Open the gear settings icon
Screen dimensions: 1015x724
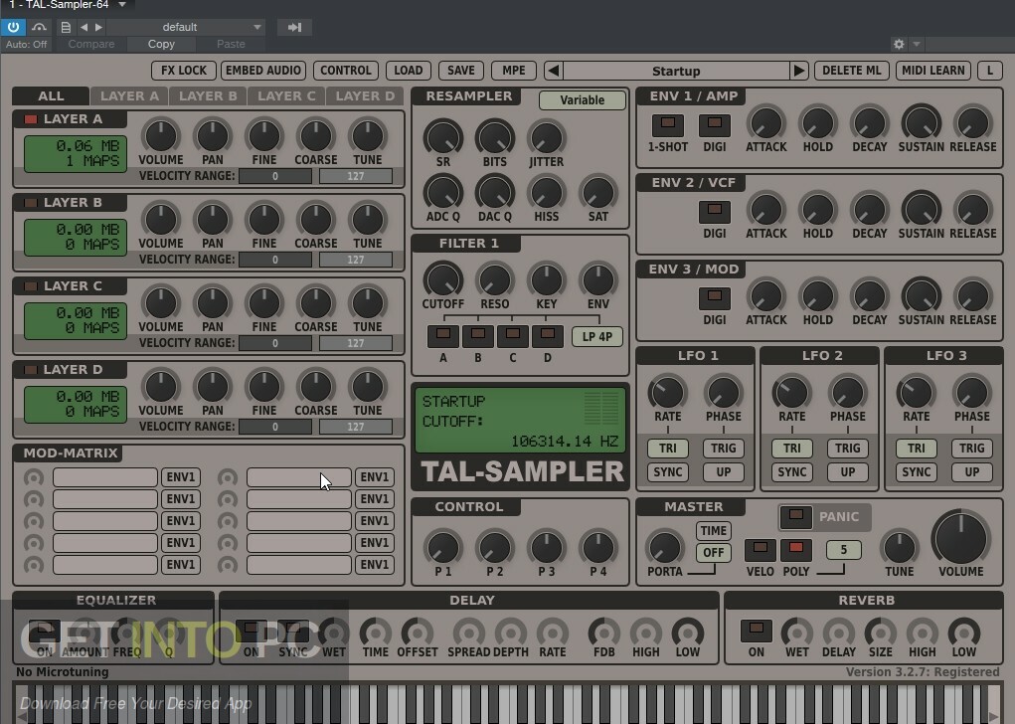899,44
